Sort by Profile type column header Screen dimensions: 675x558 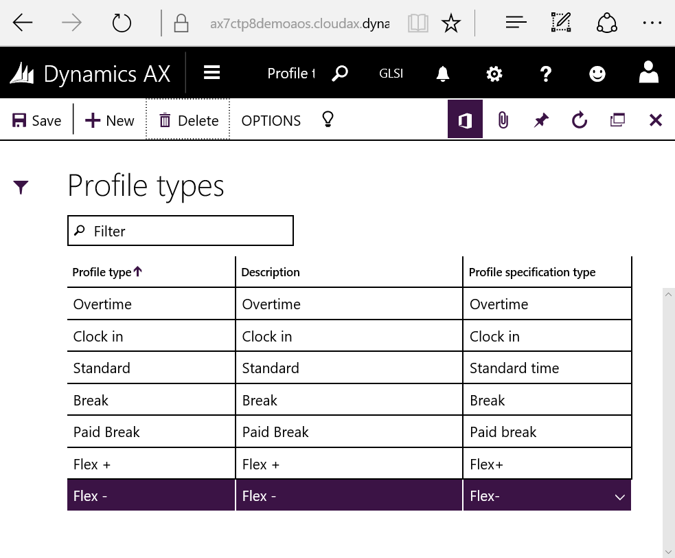point(102,272)
